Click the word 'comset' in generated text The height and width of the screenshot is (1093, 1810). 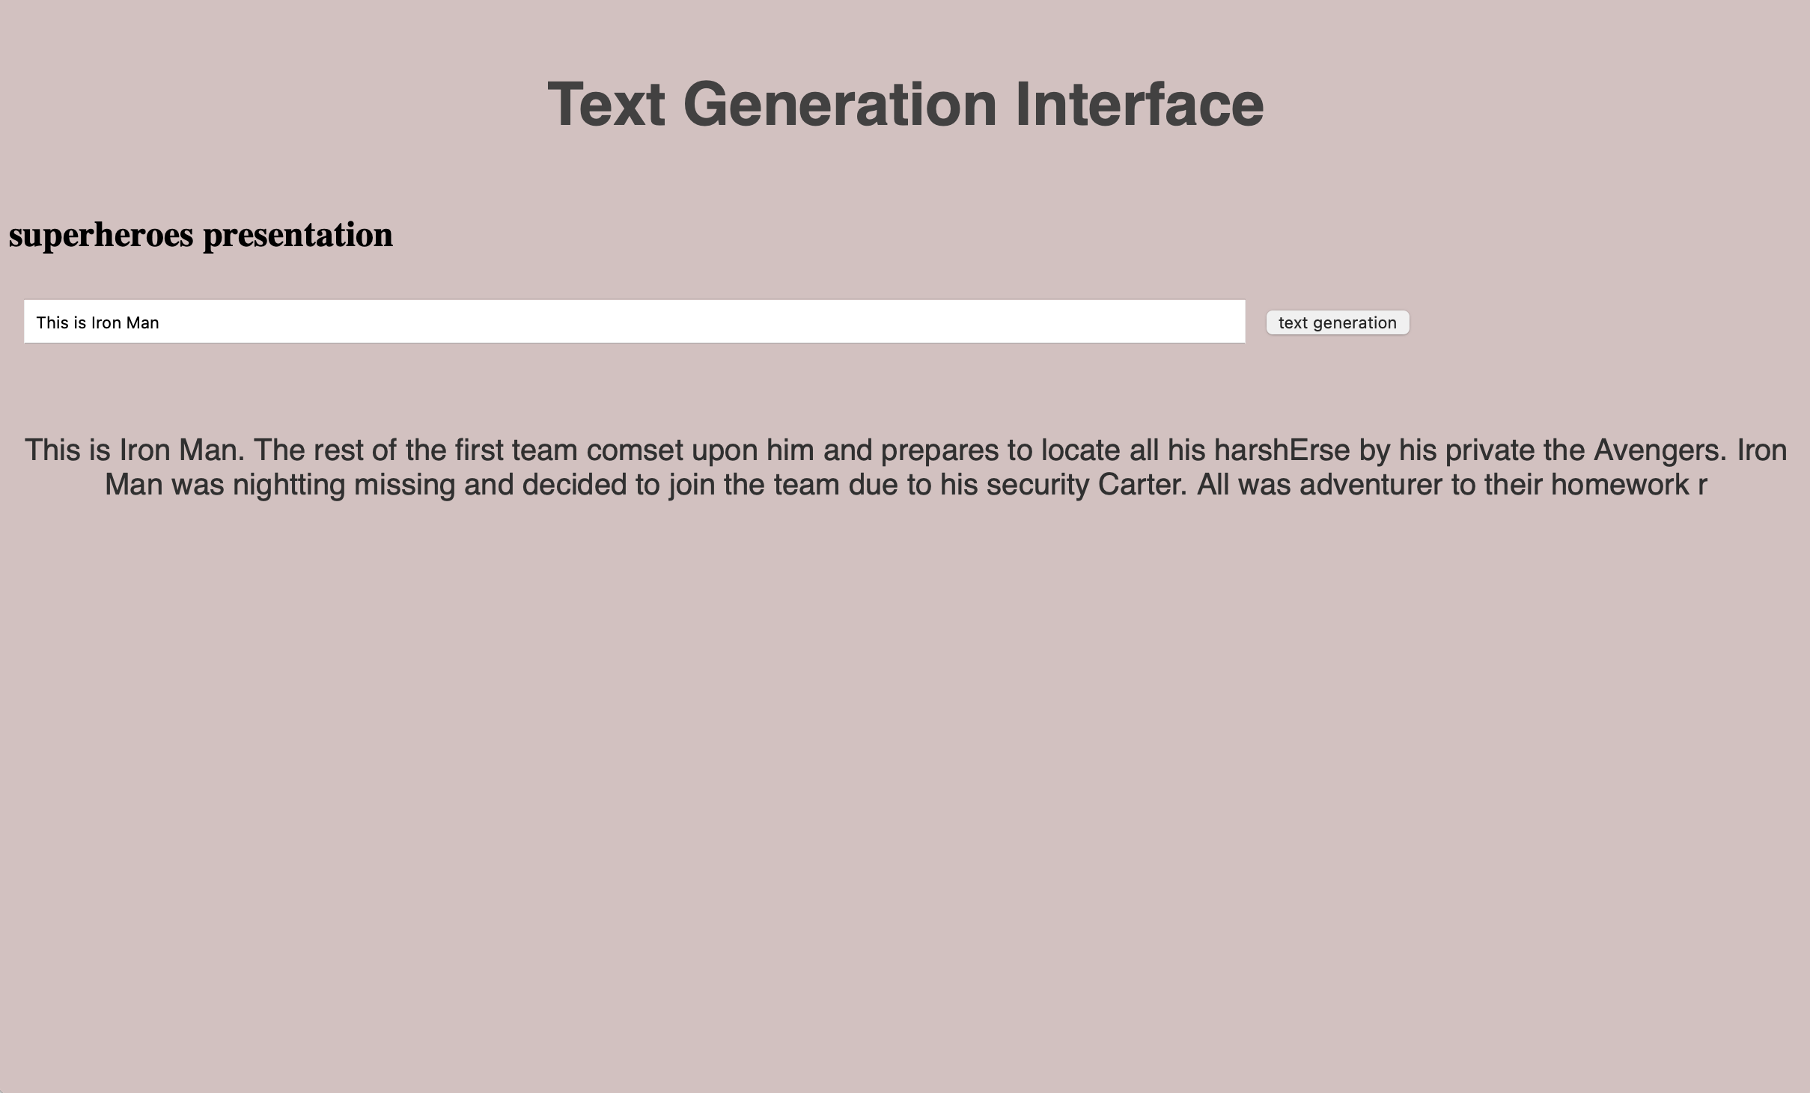(x=635, y=450)
